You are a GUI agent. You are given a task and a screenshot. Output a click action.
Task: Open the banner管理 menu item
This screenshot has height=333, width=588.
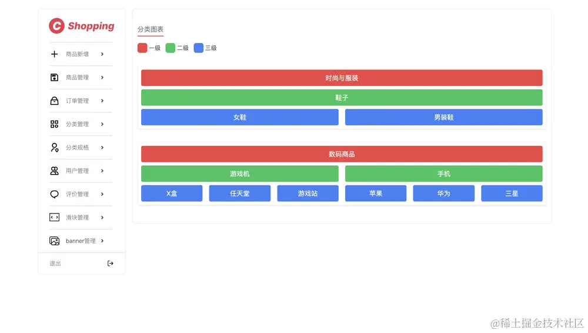click(81, 241)
